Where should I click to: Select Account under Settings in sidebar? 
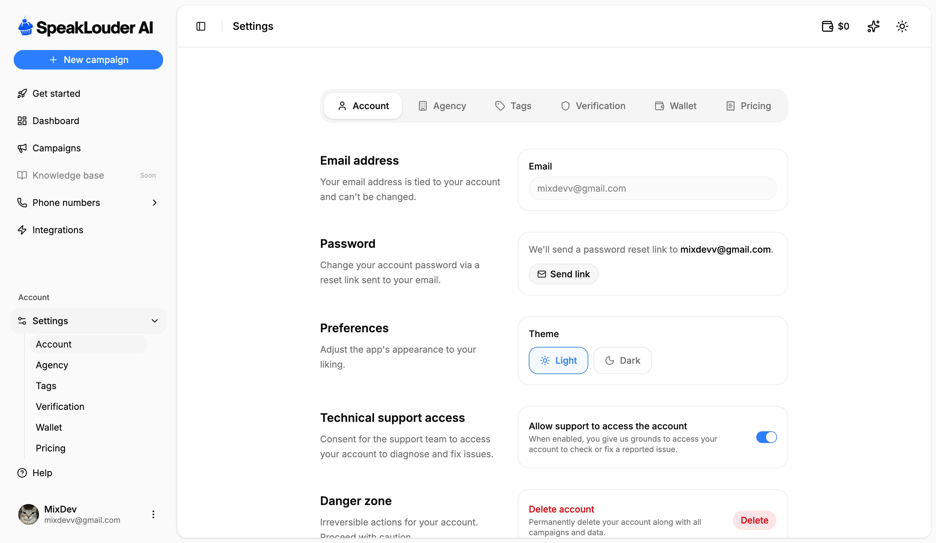pos(88,344)
